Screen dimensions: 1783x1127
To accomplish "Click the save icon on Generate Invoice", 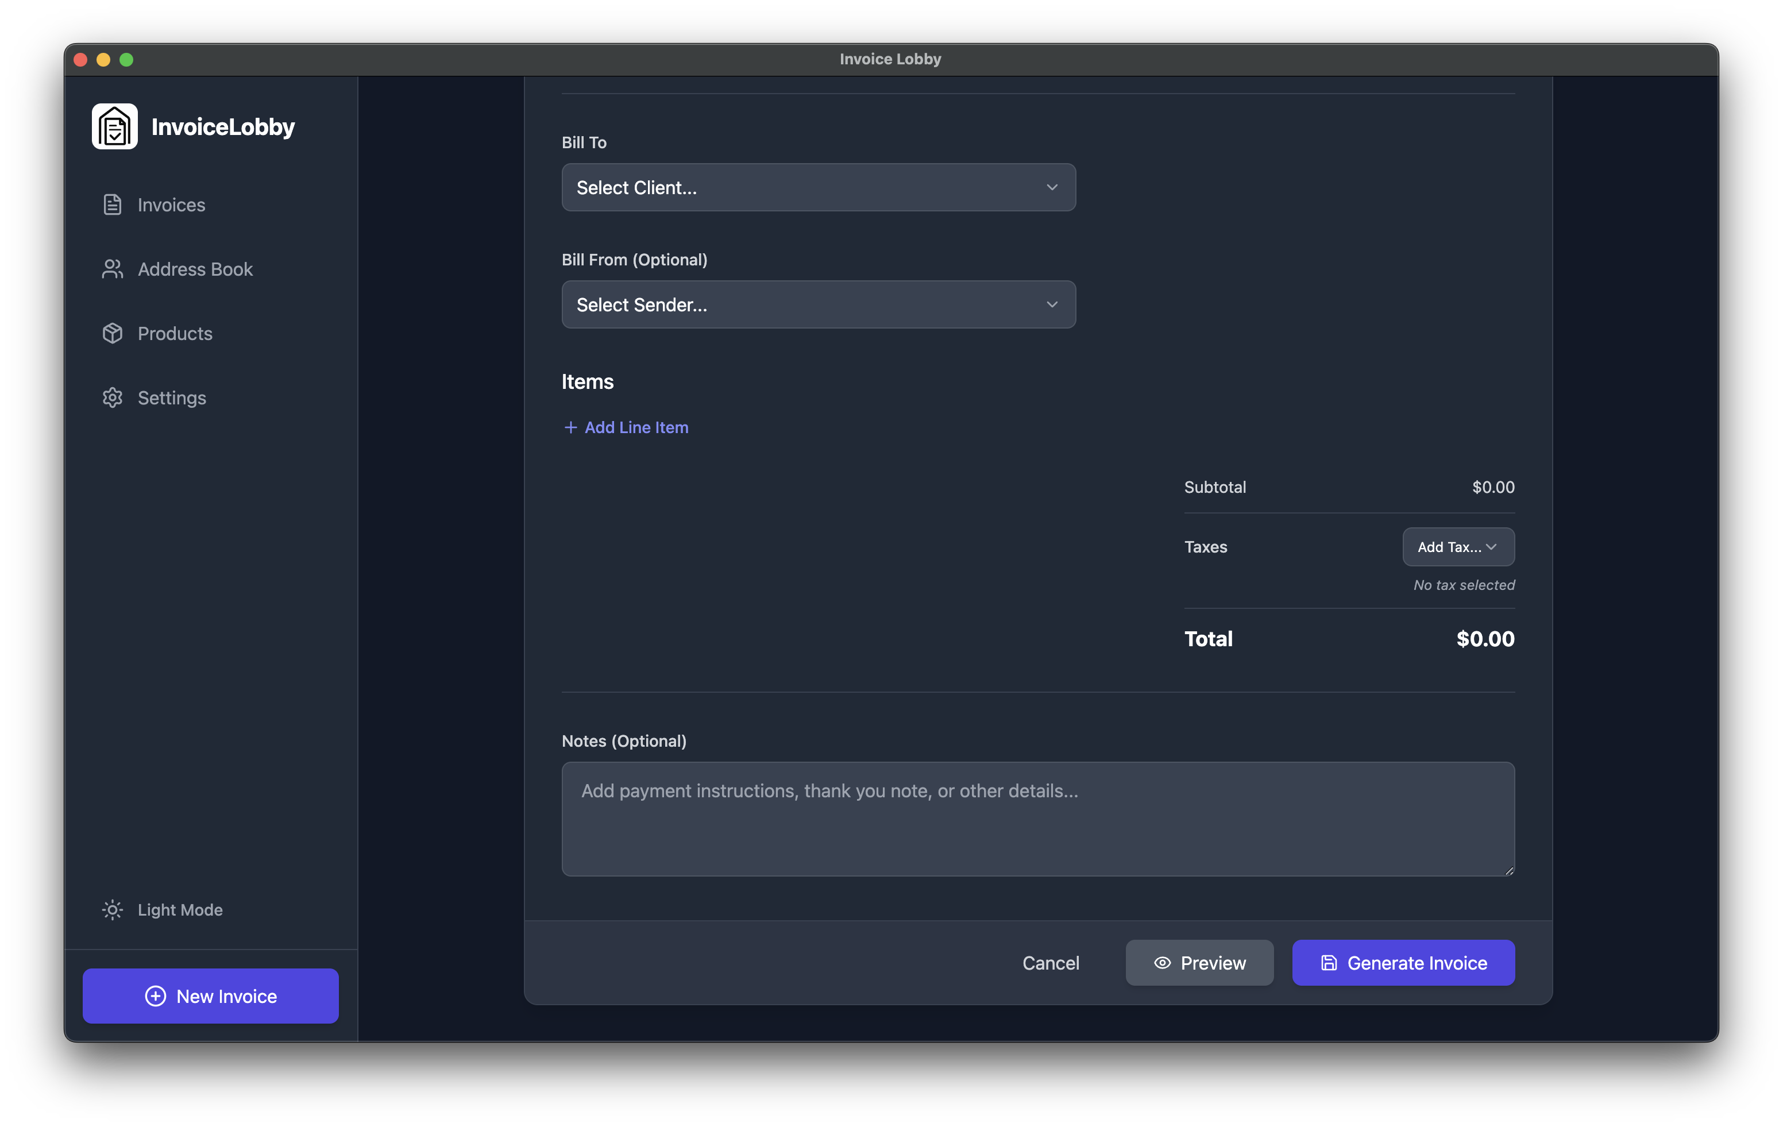I will coord(1329,963).
